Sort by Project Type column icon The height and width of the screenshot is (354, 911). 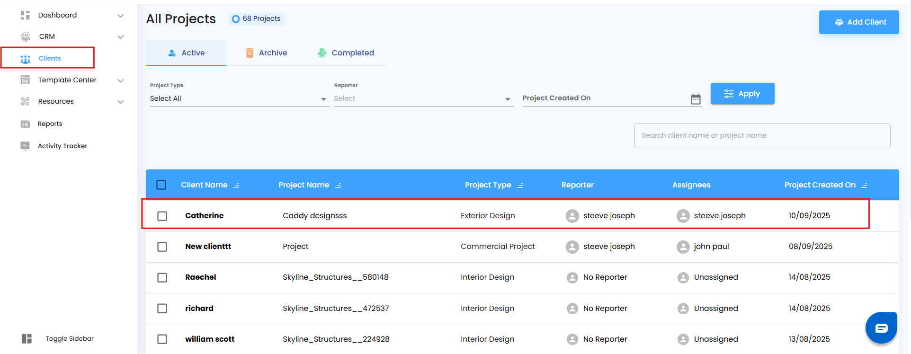pos(520,186)
